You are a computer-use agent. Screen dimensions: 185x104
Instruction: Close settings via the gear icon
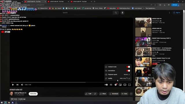pyautogui.click(x=116, y=85)
